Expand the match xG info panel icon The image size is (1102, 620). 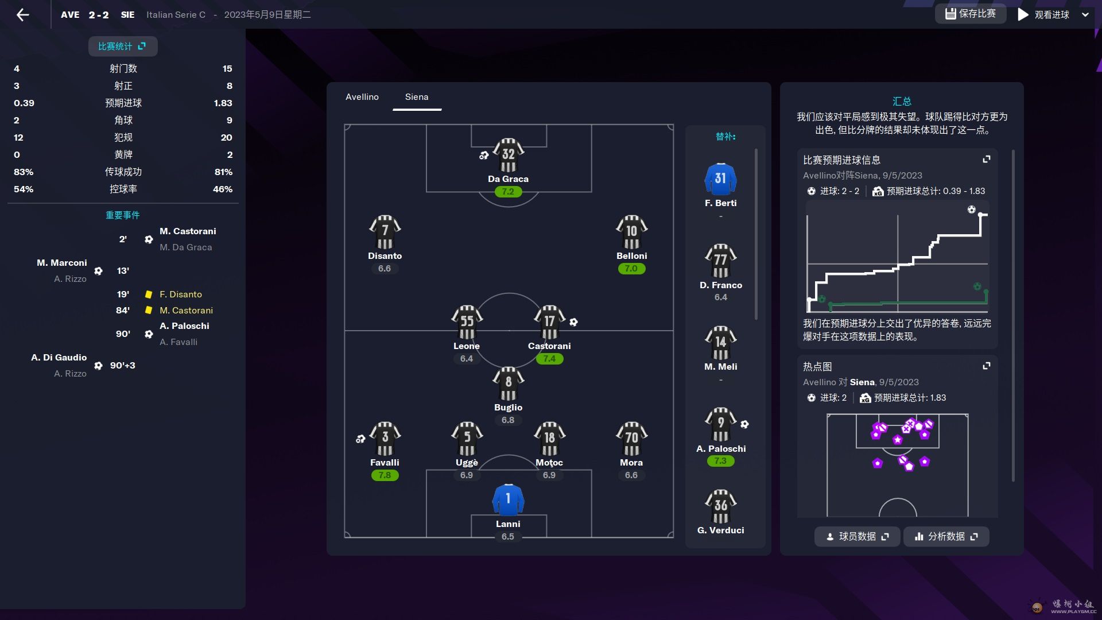(987, 160)
